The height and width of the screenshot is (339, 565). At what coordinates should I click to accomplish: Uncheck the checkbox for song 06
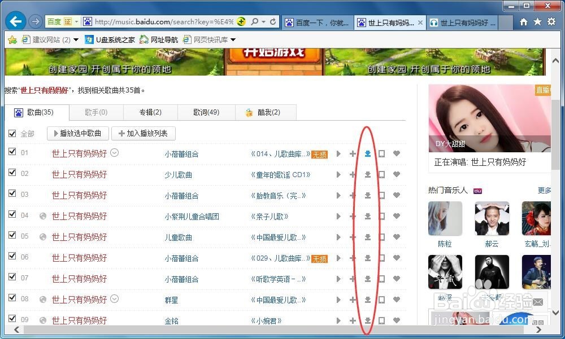tap(12, 256)
